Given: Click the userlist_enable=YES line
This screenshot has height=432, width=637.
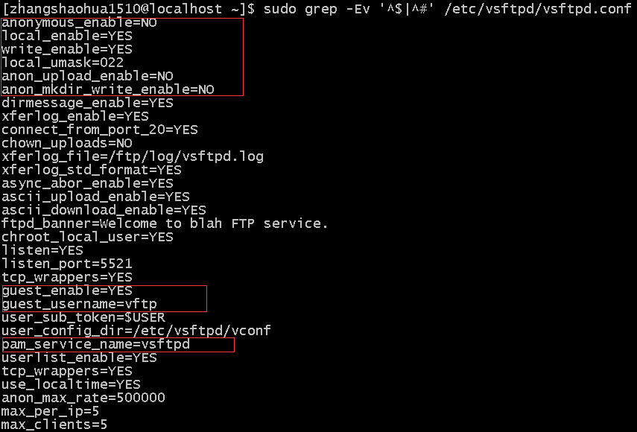Looking at the screenshot, I should pos(79,358).
